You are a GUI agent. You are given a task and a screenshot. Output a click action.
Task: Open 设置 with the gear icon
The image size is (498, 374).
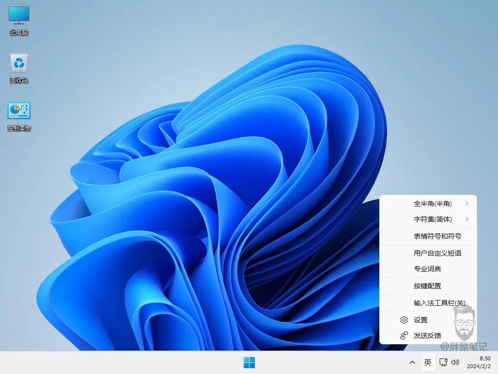(x=428, y=320)
